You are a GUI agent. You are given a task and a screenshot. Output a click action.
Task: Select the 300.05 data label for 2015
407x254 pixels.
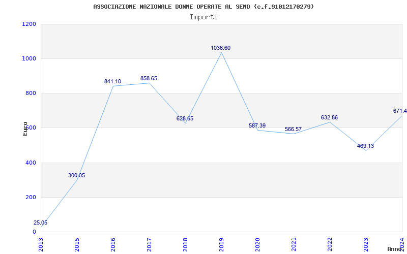coord(77,175)
